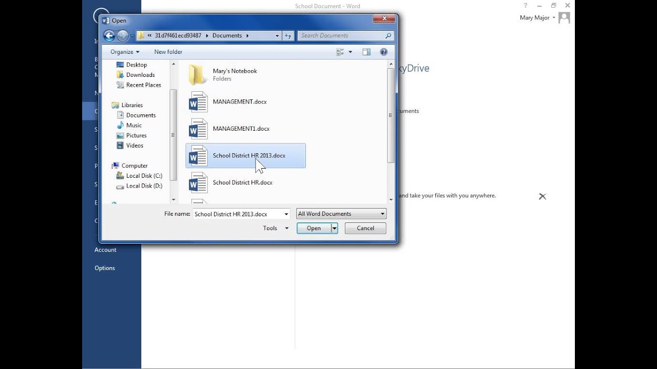The height and width of the screenshot is (369, 657).
Task: Select the MANAGEMENT.docx Word file icon
Action: coord(198,101)
